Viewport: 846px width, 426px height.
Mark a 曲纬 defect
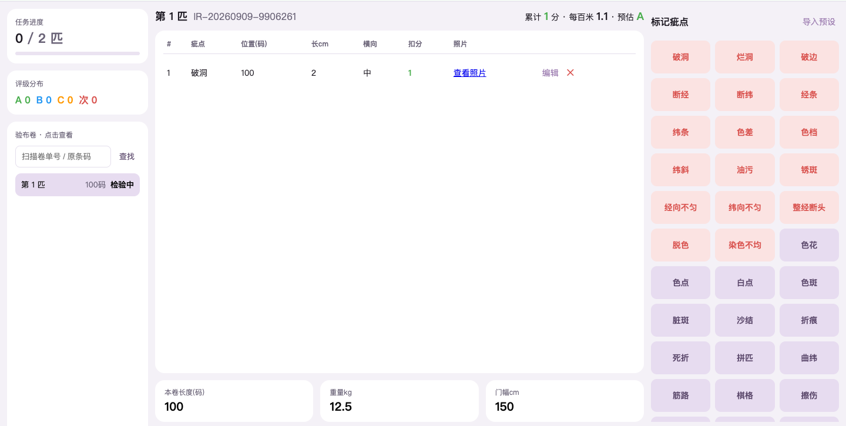coord(809,358)
